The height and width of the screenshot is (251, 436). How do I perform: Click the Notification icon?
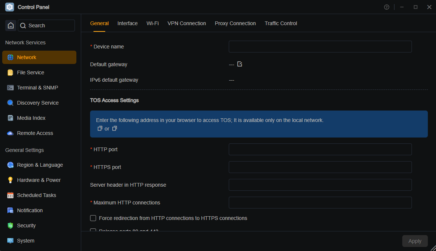(x=10, y=210)
